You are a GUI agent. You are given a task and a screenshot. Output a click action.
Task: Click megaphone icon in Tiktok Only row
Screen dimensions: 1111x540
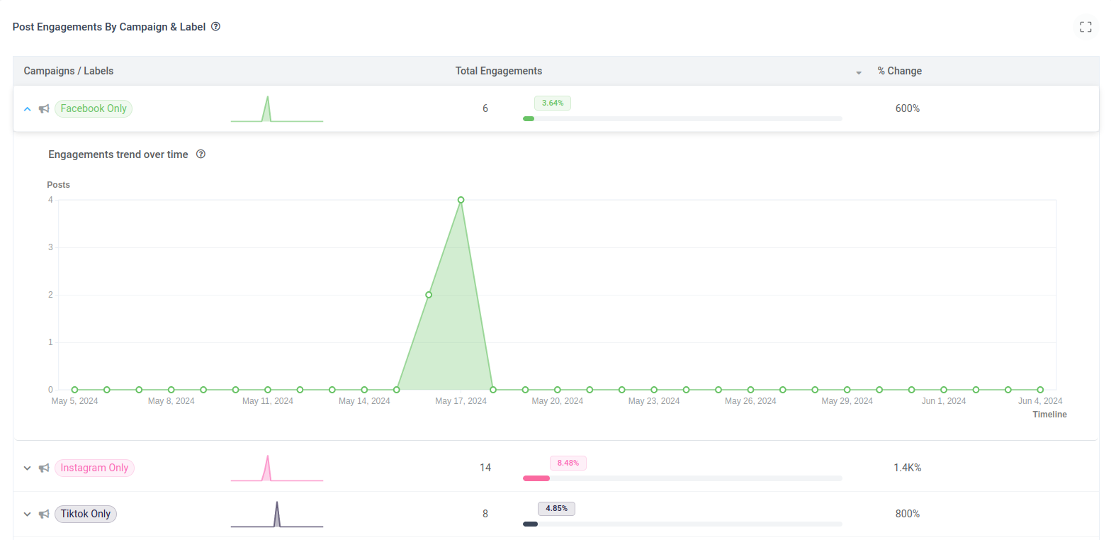[x=44, y=514]
